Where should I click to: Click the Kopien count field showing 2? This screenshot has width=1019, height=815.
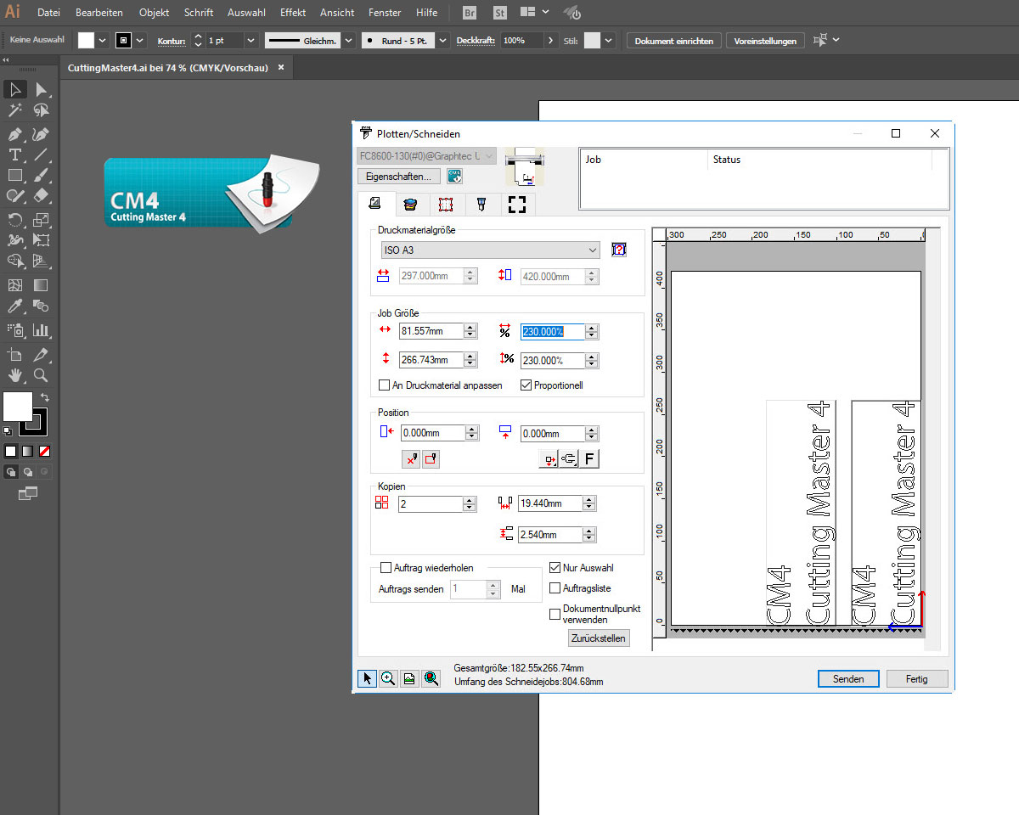click(431, 503)
